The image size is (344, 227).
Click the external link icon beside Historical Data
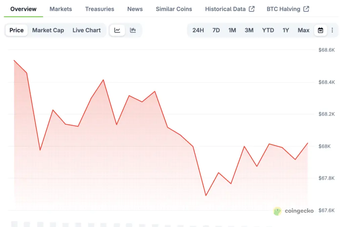click(251, 9)
